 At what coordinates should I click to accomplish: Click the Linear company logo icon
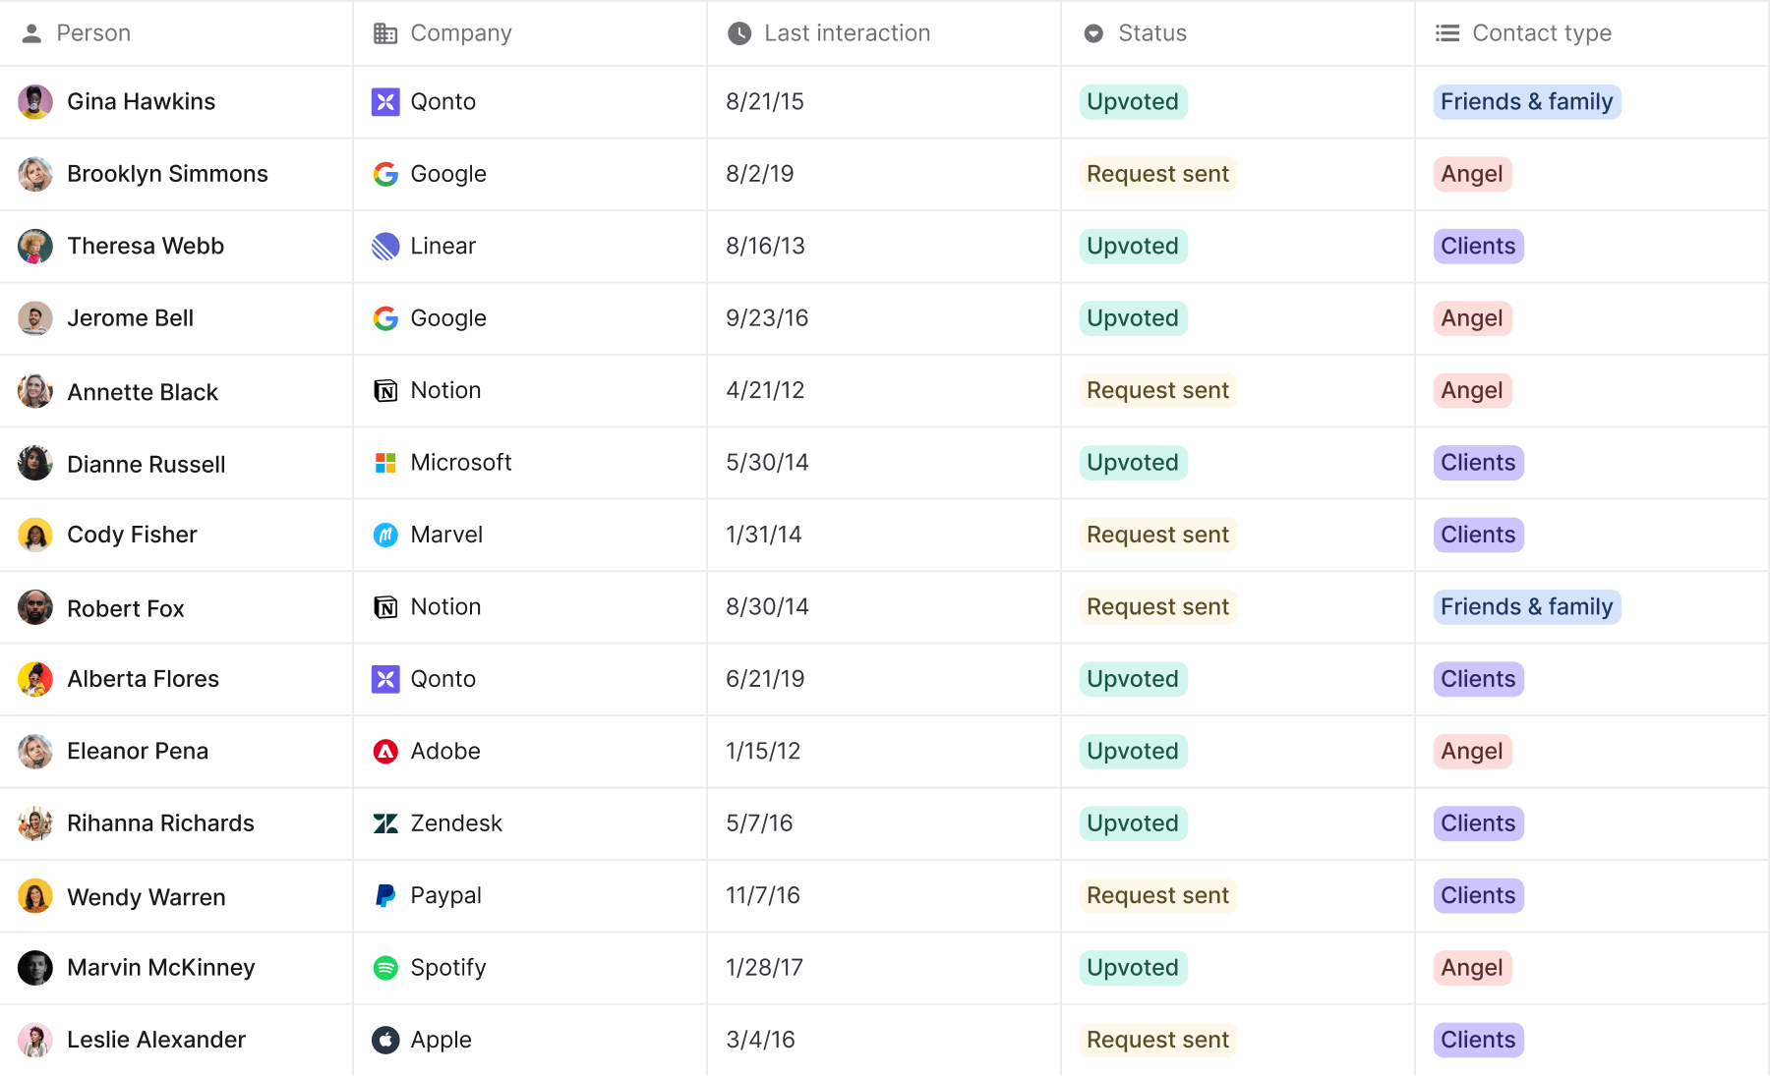point(385,247)
